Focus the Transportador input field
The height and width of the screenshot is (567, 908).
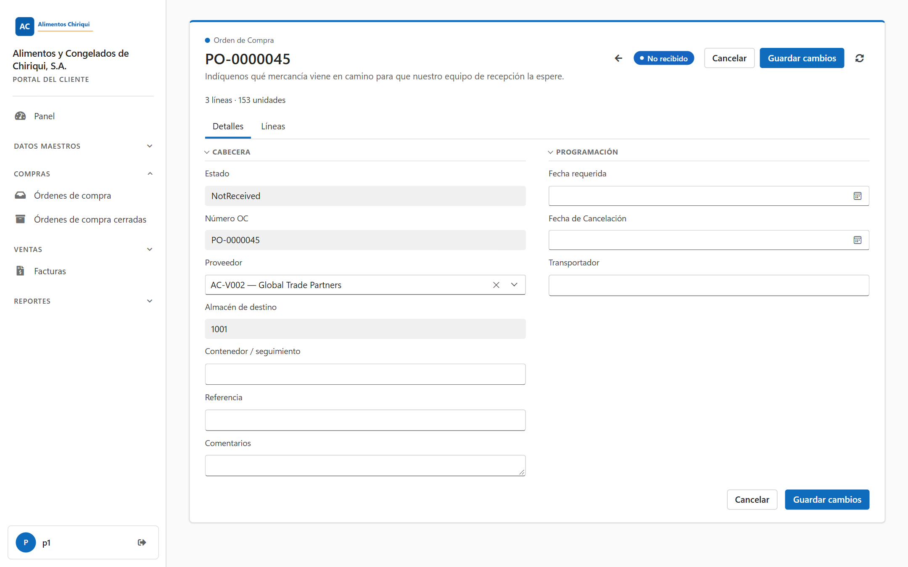(709, 286)
